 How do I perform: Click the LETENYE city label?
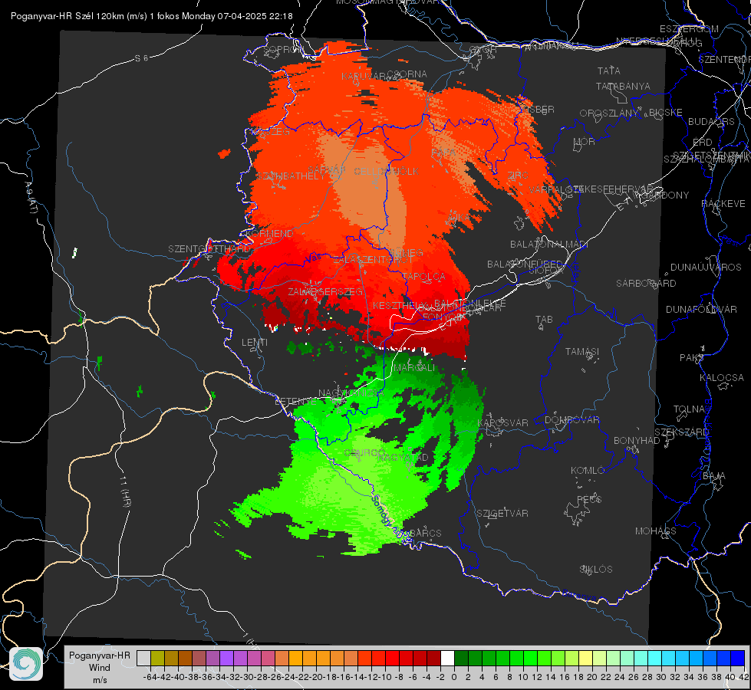[x=295, y=401]
